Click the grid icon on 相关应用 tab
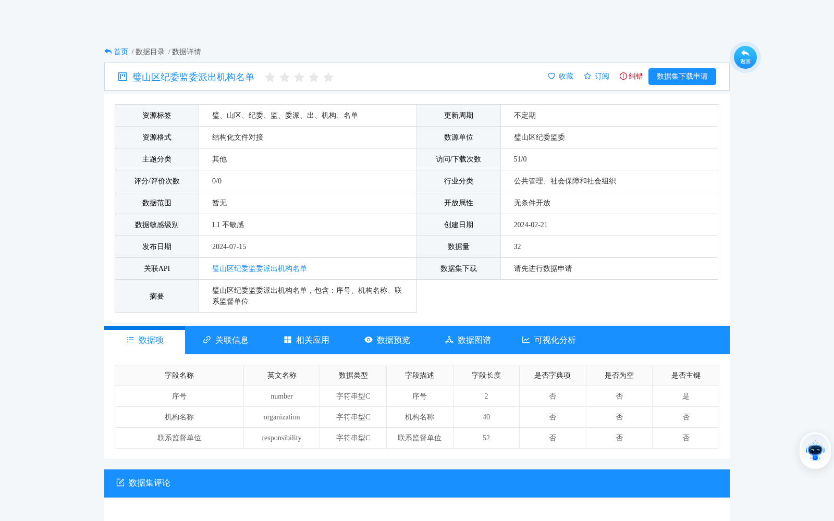The image size is (834, 521). click(288, 340)
